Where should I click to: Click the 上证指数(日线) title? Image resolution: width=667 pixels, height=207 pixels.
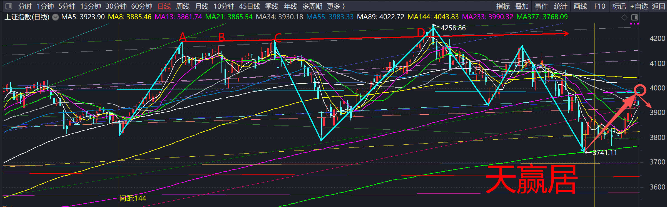(x=27, y=17)
